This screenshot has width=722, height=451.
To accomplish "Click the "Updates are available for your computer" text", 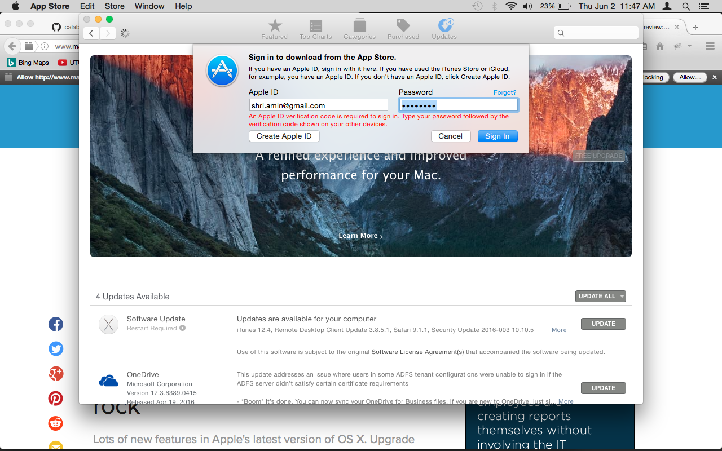I will [306, 319].
